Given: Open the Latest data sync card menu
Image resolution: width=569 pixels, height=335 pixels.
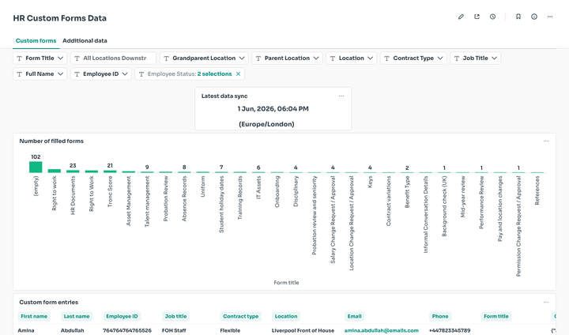Looking at the screenshot, I should [341, 96].
